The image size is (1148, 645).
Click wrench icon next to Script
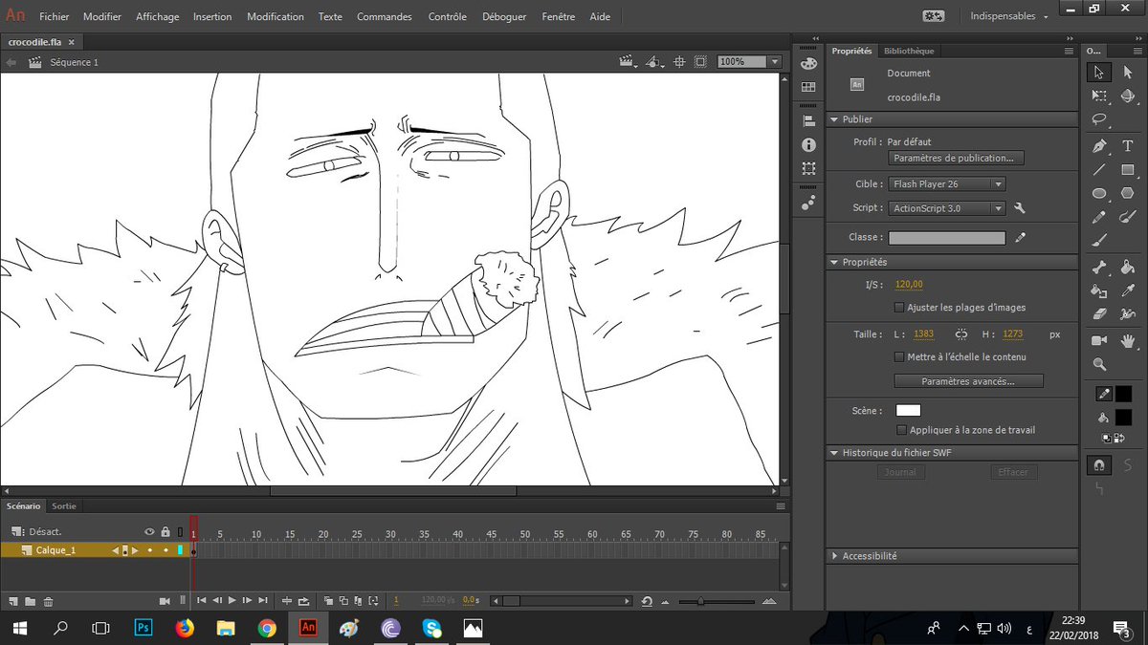pyautogui.click(x=1020, y=208)
